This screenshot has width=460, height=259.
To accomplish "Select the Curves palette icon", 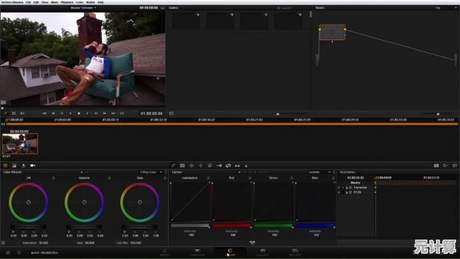I will tap(173, 166).
